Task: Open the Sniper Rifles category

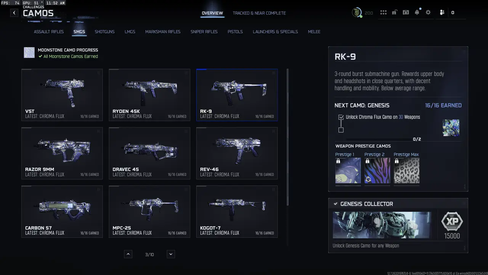Action: coord(204,32)
